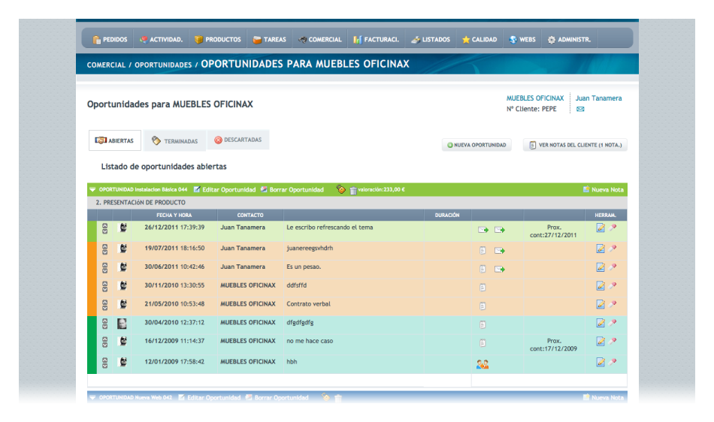Screen dimensions: 714x422
Task: Go to OPORTUNIDADES in breadcrumb
Action: pos(163,65)
